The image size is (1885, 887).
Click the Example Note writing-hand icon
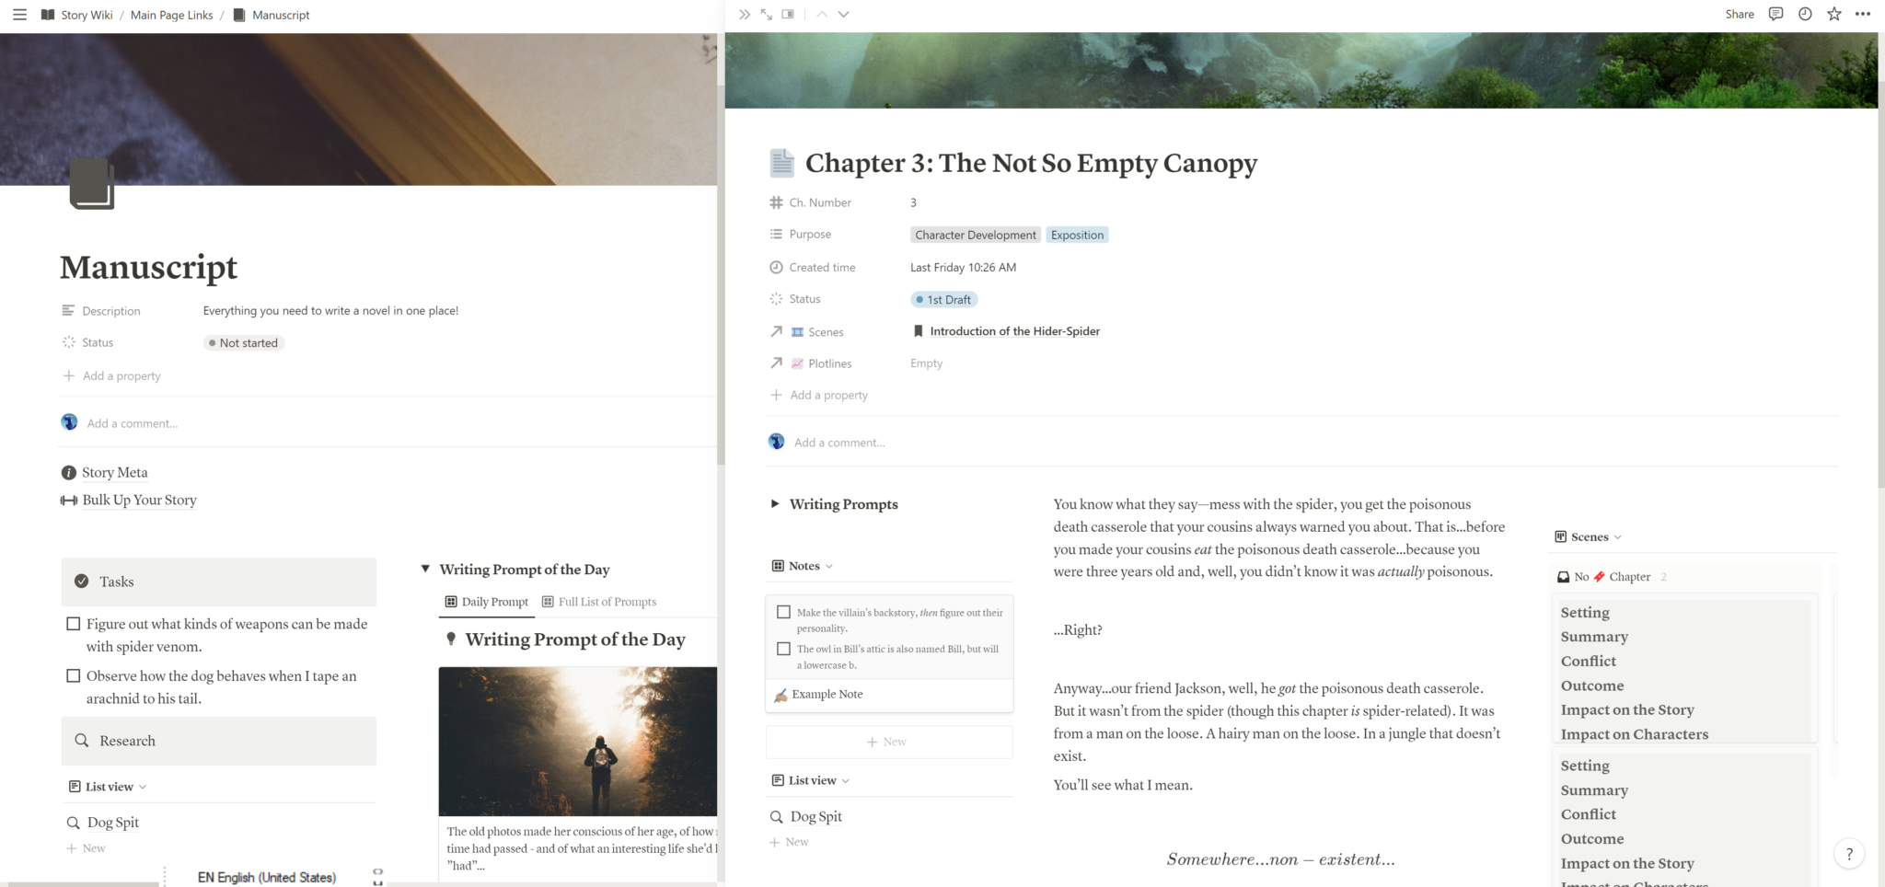click(x=781, y=695)
